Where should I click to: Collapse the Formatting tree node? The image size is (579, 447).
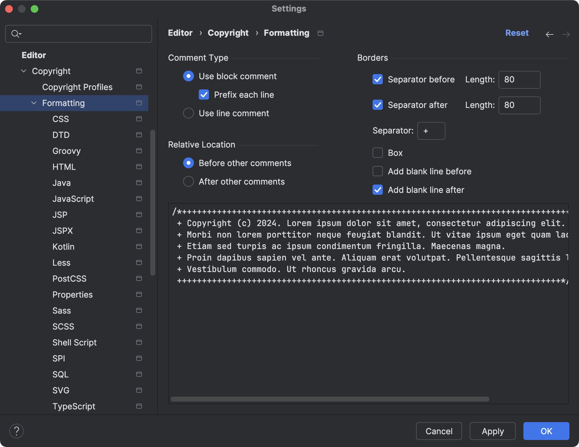pos(33,103)
